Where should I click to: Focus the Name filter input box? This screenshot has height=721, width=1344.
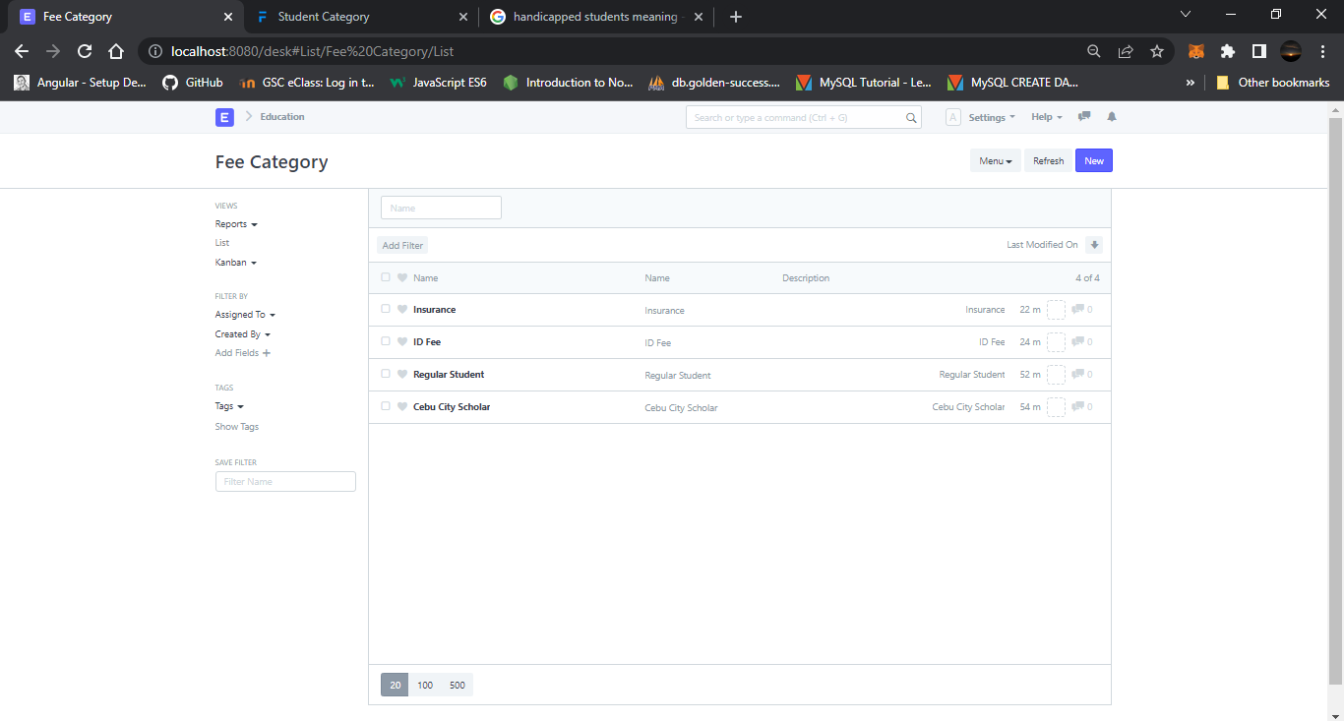[441, 208]
